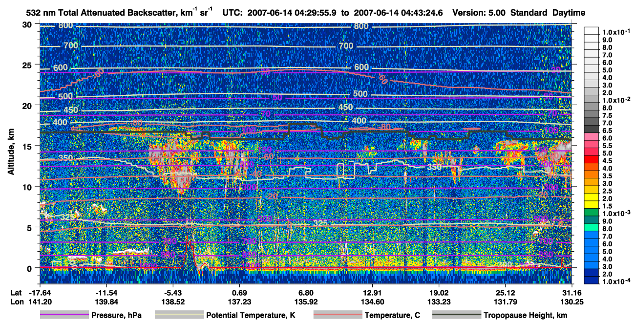Image resolution: width=635 pixels, height=326 pixels.
Task: Click the 532 nm Total Attenuated Backscatter title
Action: coord(120,12)
